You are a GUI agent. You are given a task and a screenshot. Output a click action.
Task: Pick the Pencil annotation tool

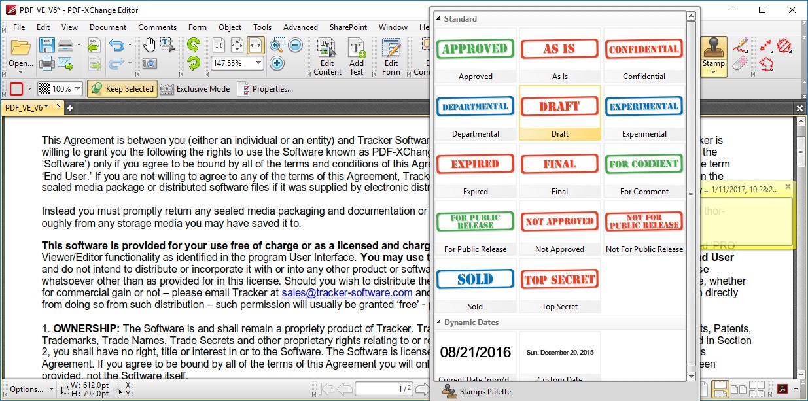point(740,44)
